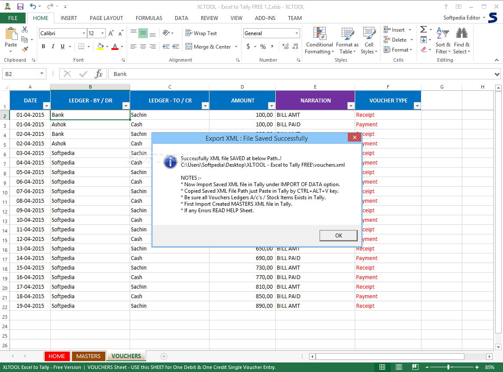
Task: Increase font size with the larger A icon
Action: coord(111,33)
